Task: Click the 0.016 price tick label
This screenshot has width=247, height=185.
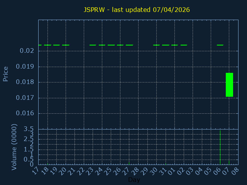Action: (25, 113)
